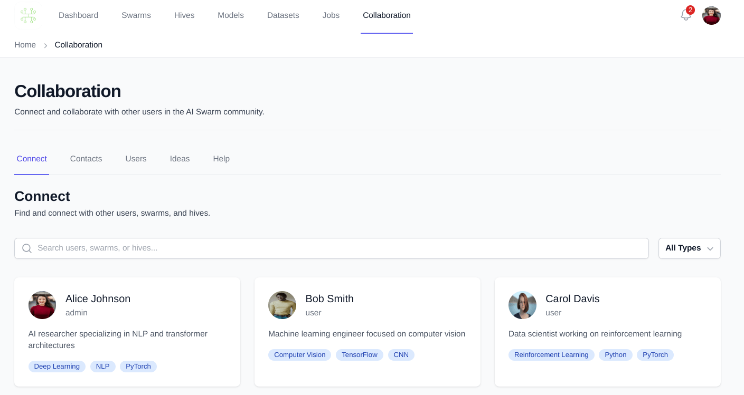Click Alice Johnson's profile picture

click(42, 305)
